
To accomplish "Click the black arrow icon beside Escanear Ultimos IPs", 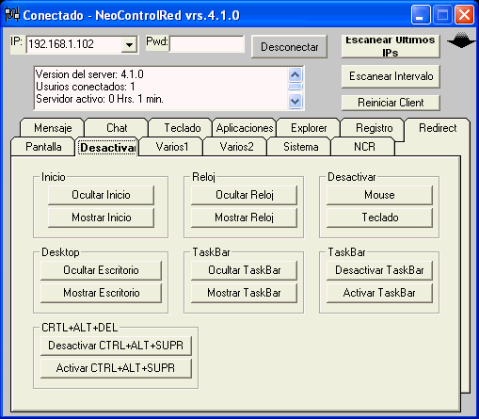I will pos(460,40).
